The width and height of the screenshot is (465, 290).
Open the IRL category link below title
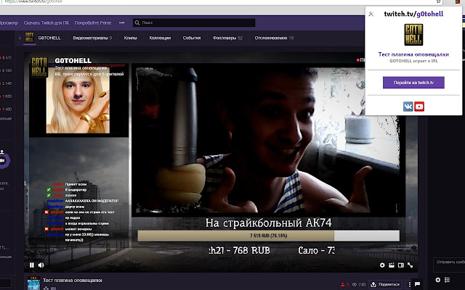click(53, 288)
